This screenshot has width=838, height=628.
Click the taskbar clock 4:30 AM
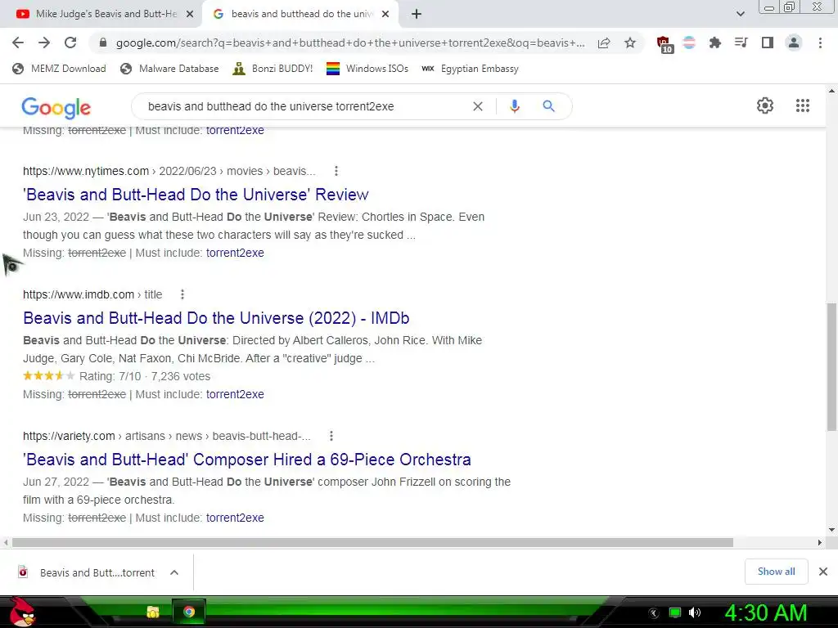click(765, 612)
